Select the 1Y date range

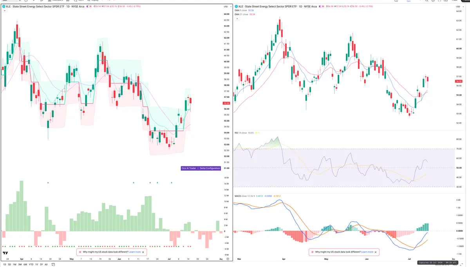point(37,264)
